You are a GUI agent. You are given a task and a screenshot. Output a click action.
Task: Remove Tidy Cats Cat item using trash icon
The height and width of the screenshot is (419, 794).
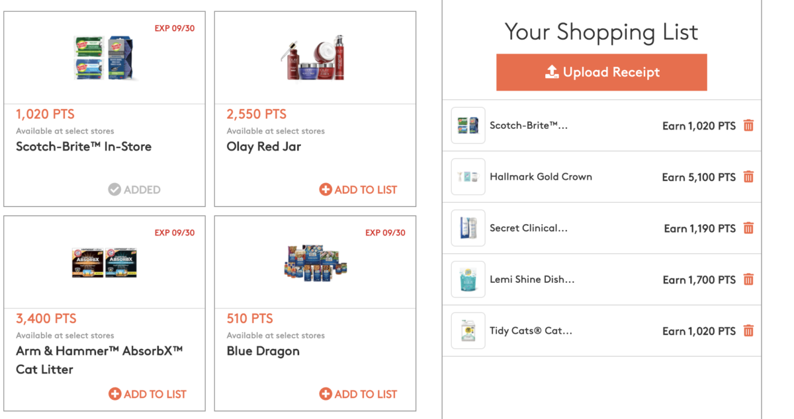pyautogui.click(x=748, y=331)
